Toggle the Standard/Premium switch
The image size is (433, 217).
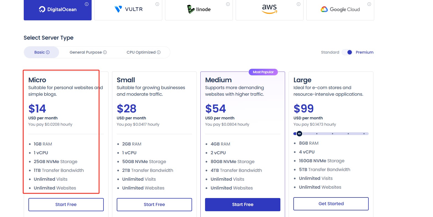[x=347, y=52]
